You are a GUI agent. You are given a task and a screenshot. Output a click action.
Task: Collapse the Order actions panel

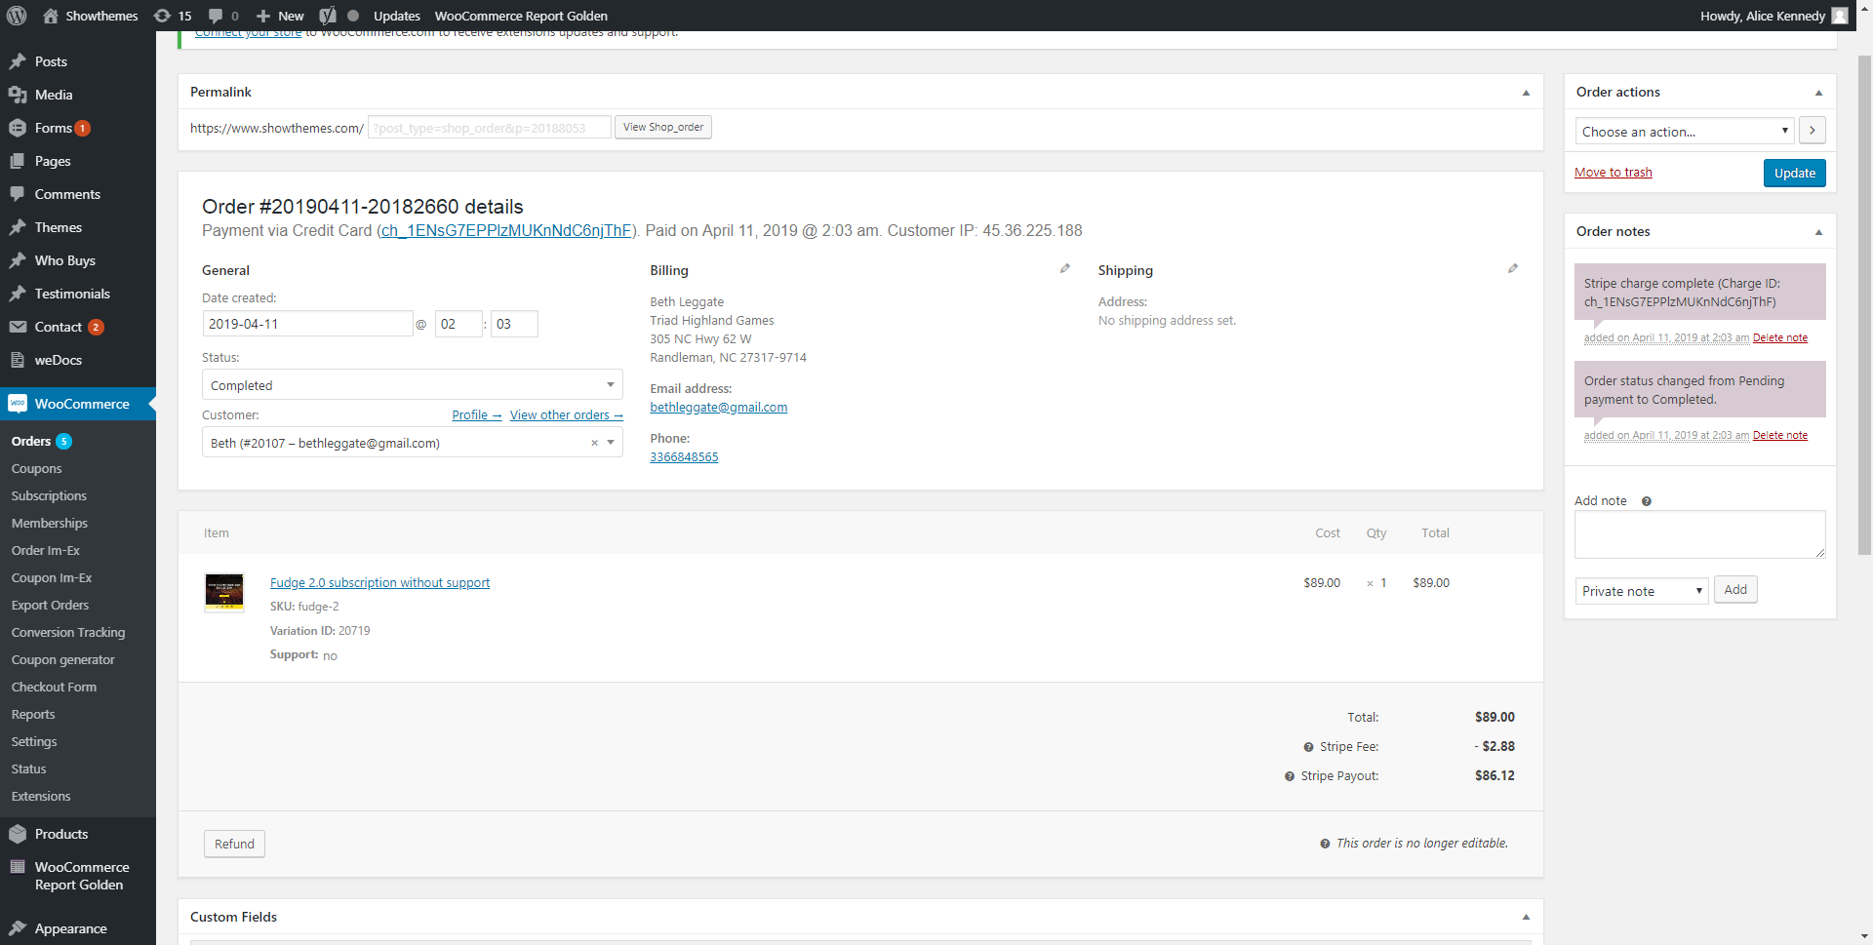pos(1818,93)
